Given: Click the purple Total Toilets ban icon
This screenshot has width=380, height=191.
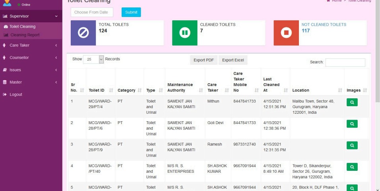Looking at the screenshot, I should [83, 32].
